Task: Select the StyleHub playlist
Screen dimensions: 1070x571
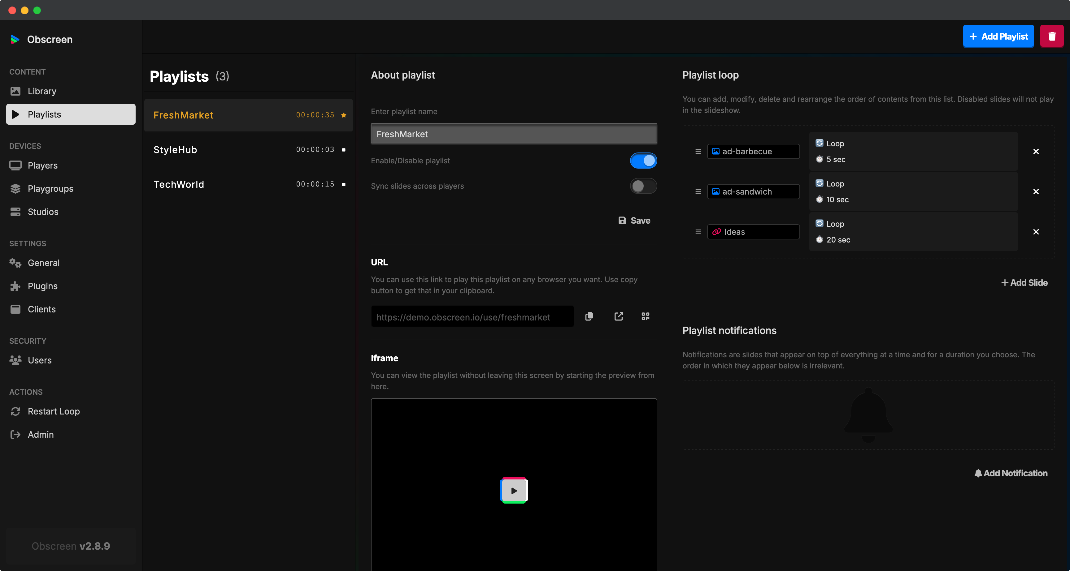Action: (175, 150)
